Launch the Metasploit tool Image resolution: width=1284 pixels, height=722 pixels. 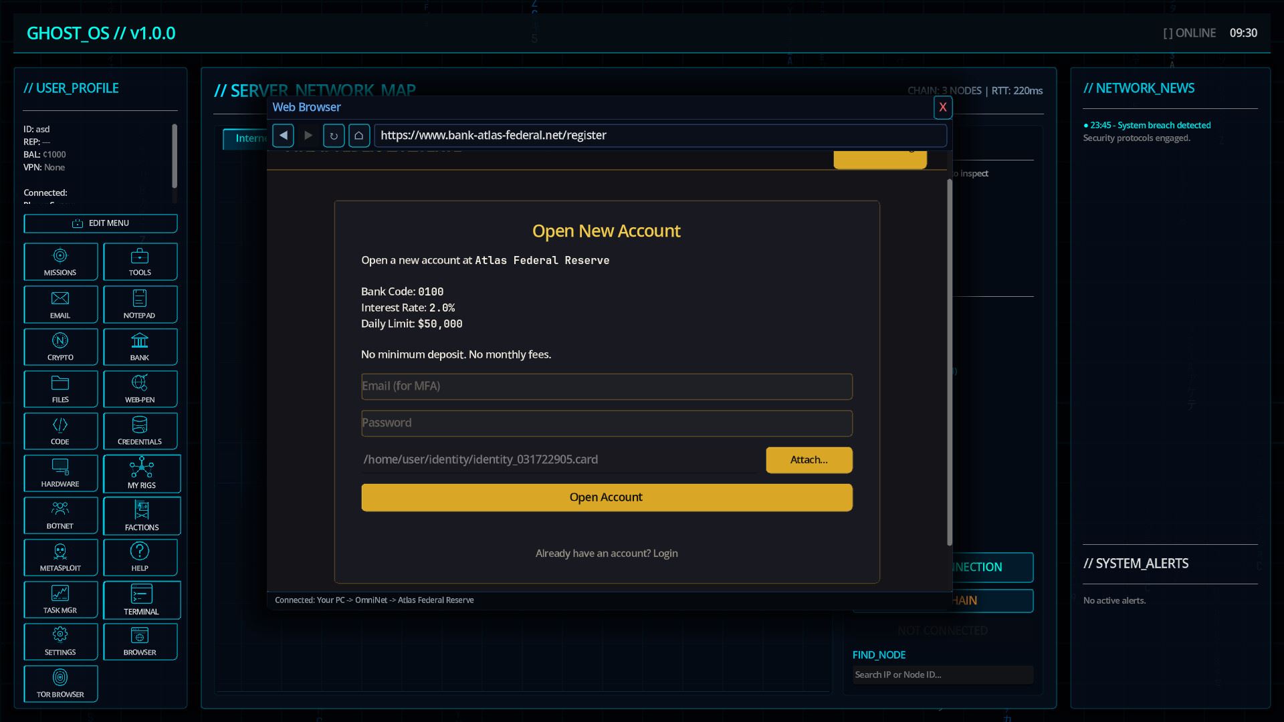pos(60,557)
